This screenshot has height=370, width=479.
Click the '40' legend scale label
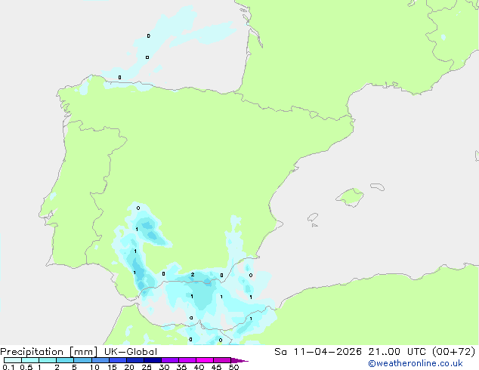point(199,367)
